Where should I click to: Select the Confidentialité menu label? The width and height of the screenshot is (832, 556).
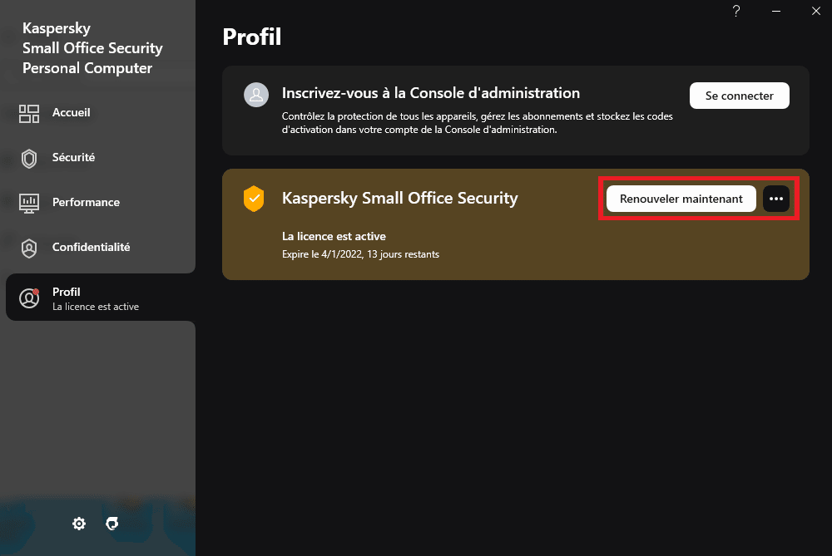coord(91,247)
